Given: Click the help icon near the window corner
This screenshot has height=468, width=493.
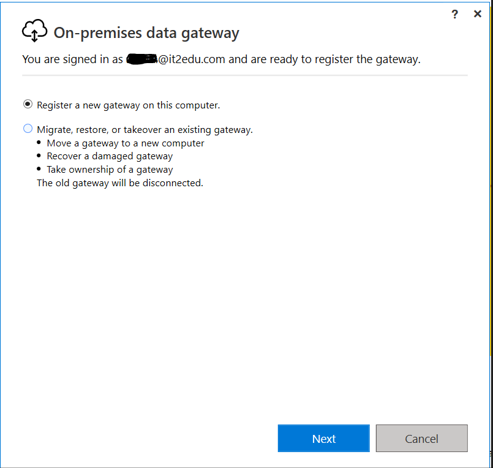Looking at the screenshot, I should (454, 13).
